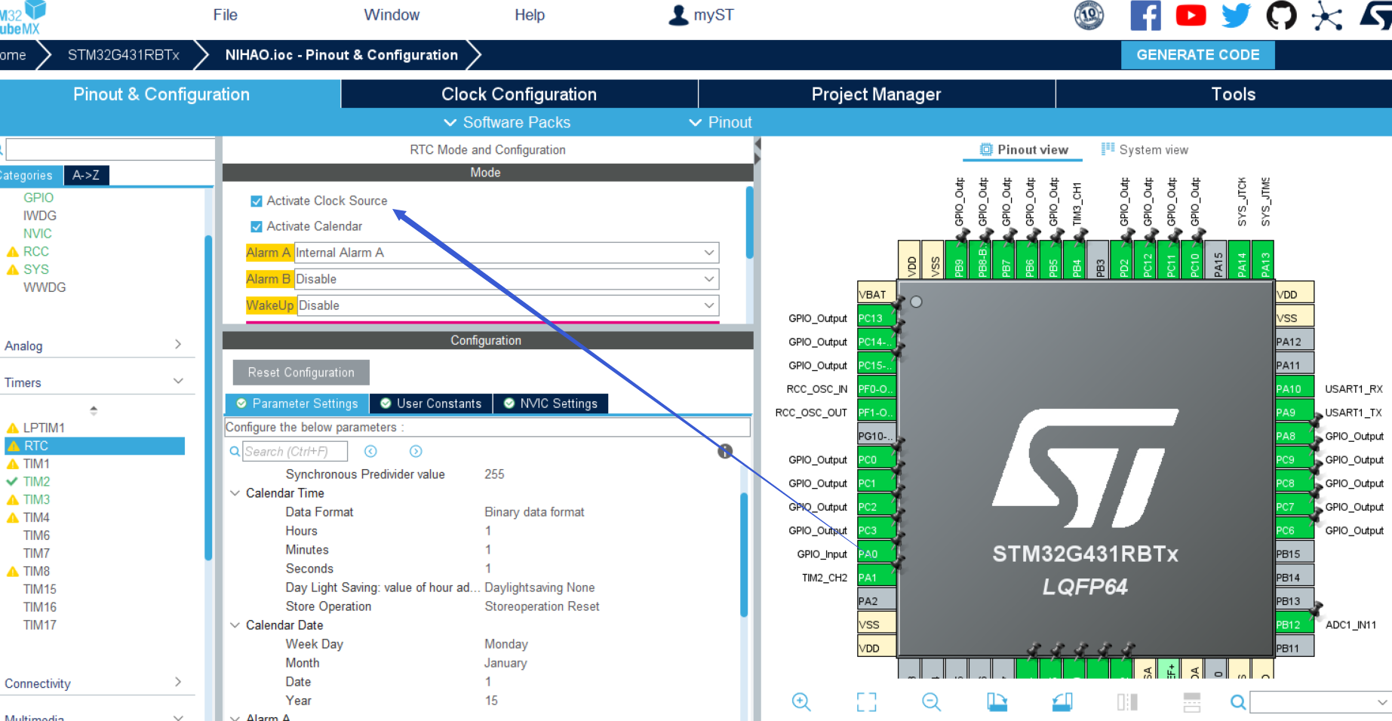Select TIM2 in the Timers list
The width and height of the screenshot is (1392, 721).
pos(36,481)
